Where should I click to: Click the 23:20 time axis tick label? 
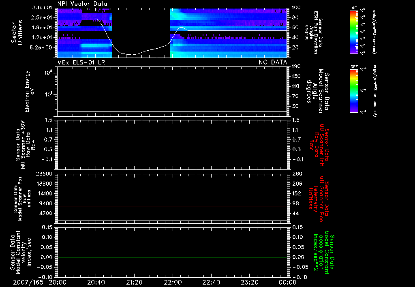(x=249, y=282)
